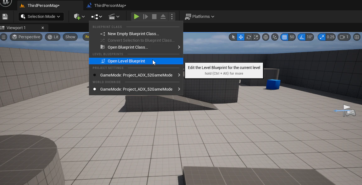Viewport: 362px width, 185px height.
Task: Save the current level with the floppy disk icon
Action: pos(5,17)
